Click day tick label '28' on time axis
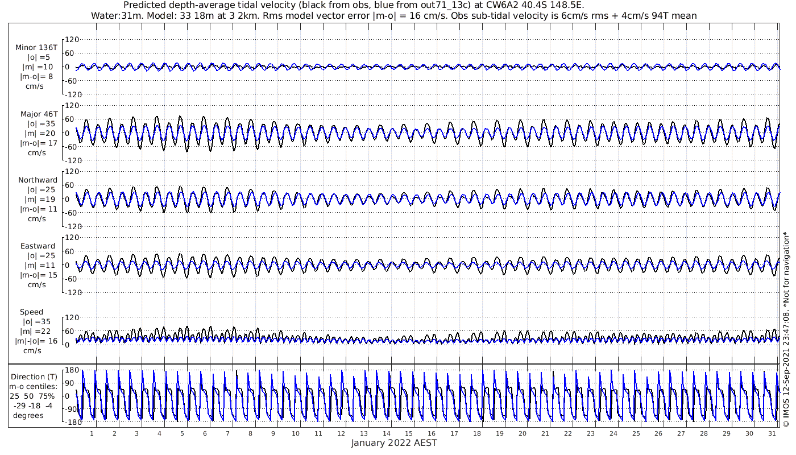Image resolution: width=796 pixels, height=455 pixels. click(x=703, y=433)
